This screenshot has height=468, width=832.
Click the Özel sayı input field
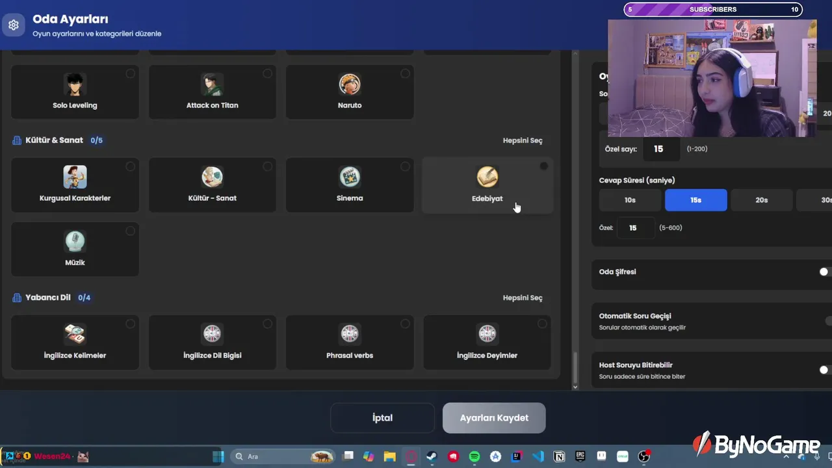point(662,149)
